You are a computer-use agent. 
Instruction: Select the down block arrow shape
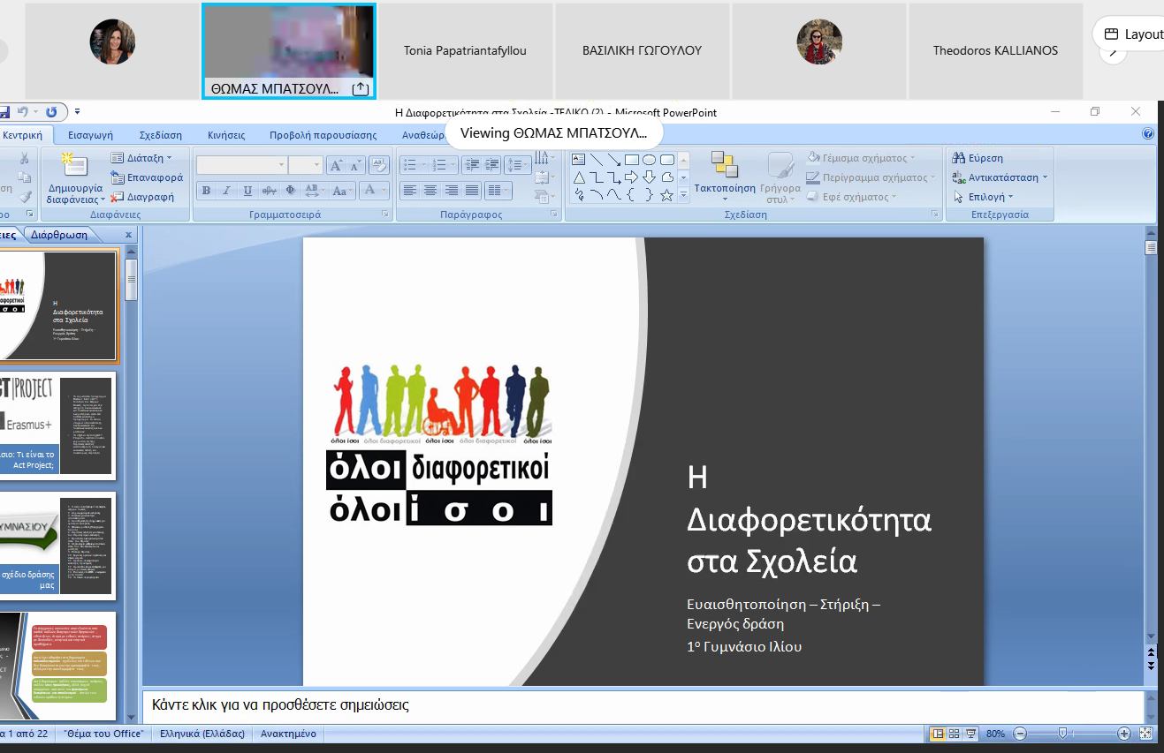tap(650, 177)
